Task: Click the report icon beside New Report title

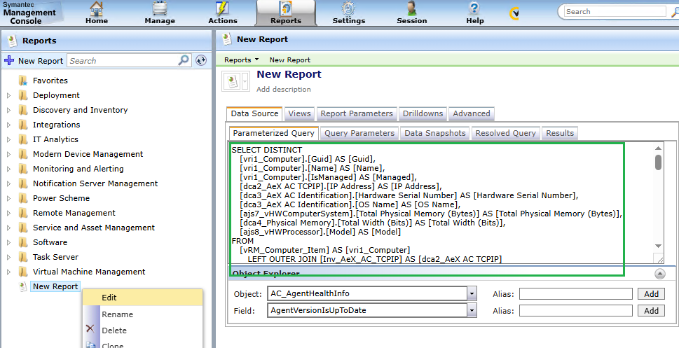Action: (232, 81)
